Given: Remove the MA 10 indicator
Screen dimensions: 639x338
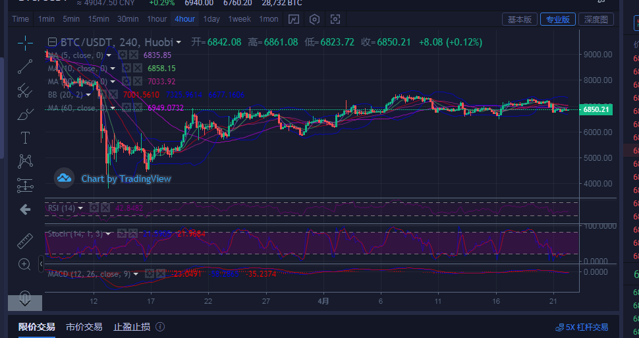Looking at the screenshot, I should point(138,68).
